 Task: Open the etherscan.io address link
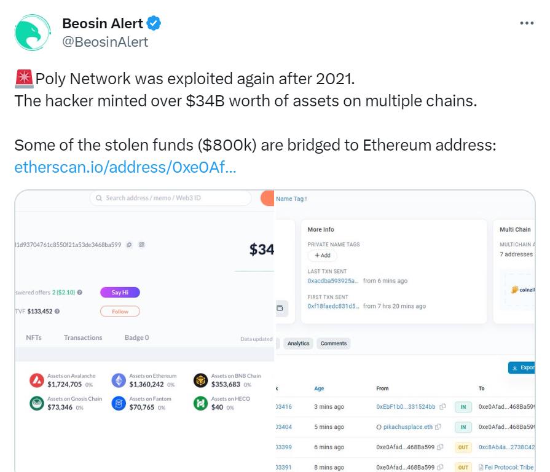pos(125,167)
